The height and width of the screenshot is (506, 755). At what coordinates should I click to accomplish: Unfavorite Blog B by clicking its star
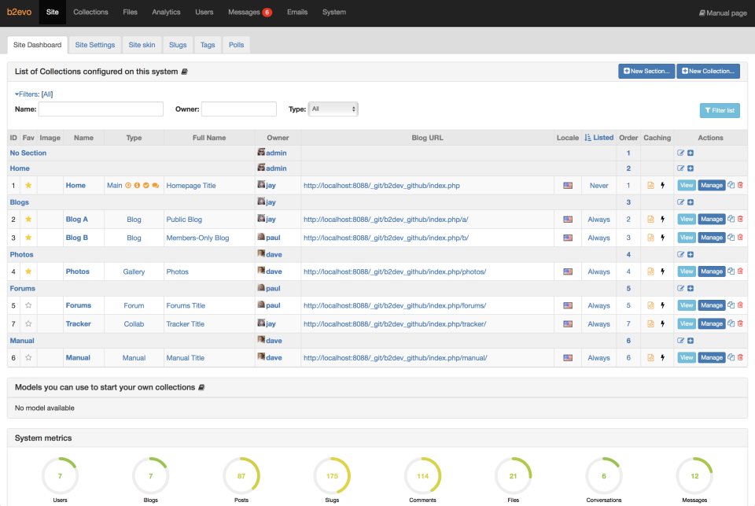pyautogui.click(x=28, y=238)
